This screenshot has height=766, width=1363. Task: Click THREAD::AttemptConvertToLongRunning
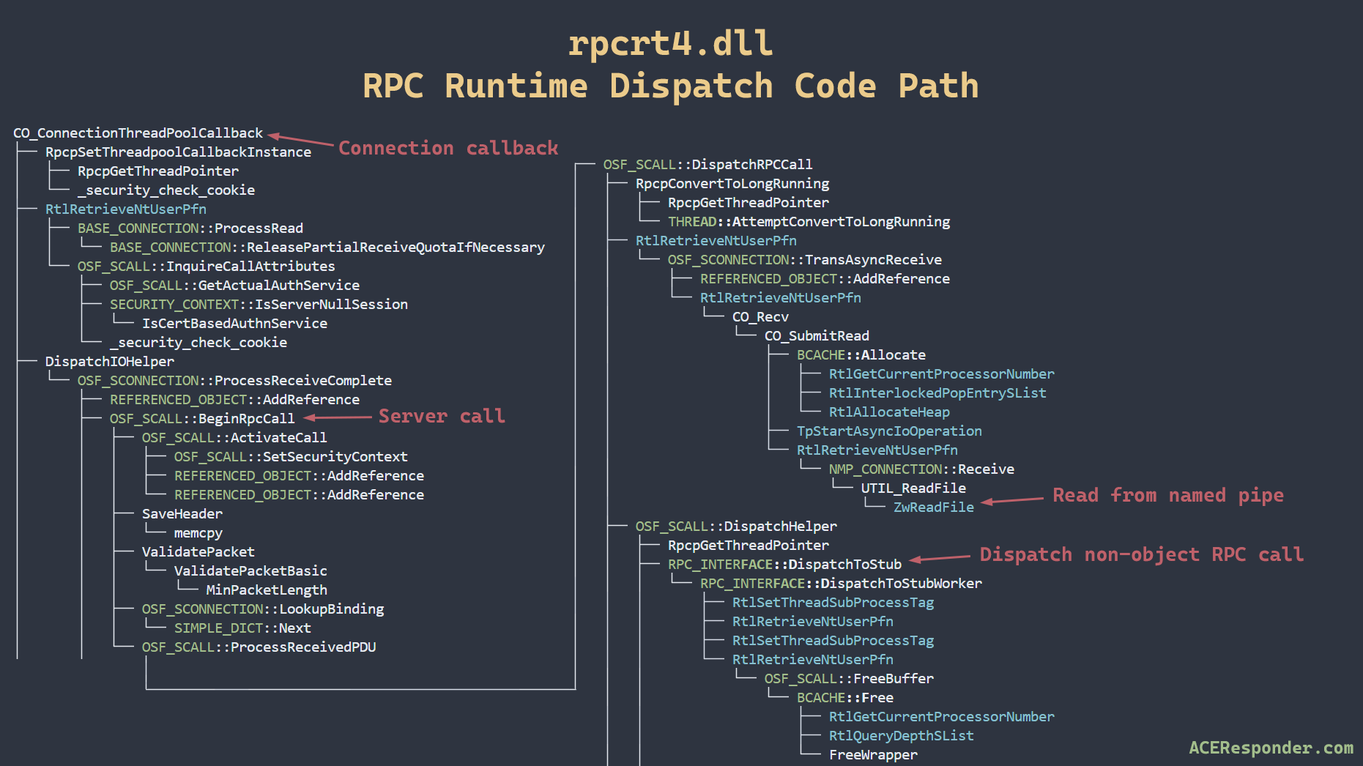(809, 222)
